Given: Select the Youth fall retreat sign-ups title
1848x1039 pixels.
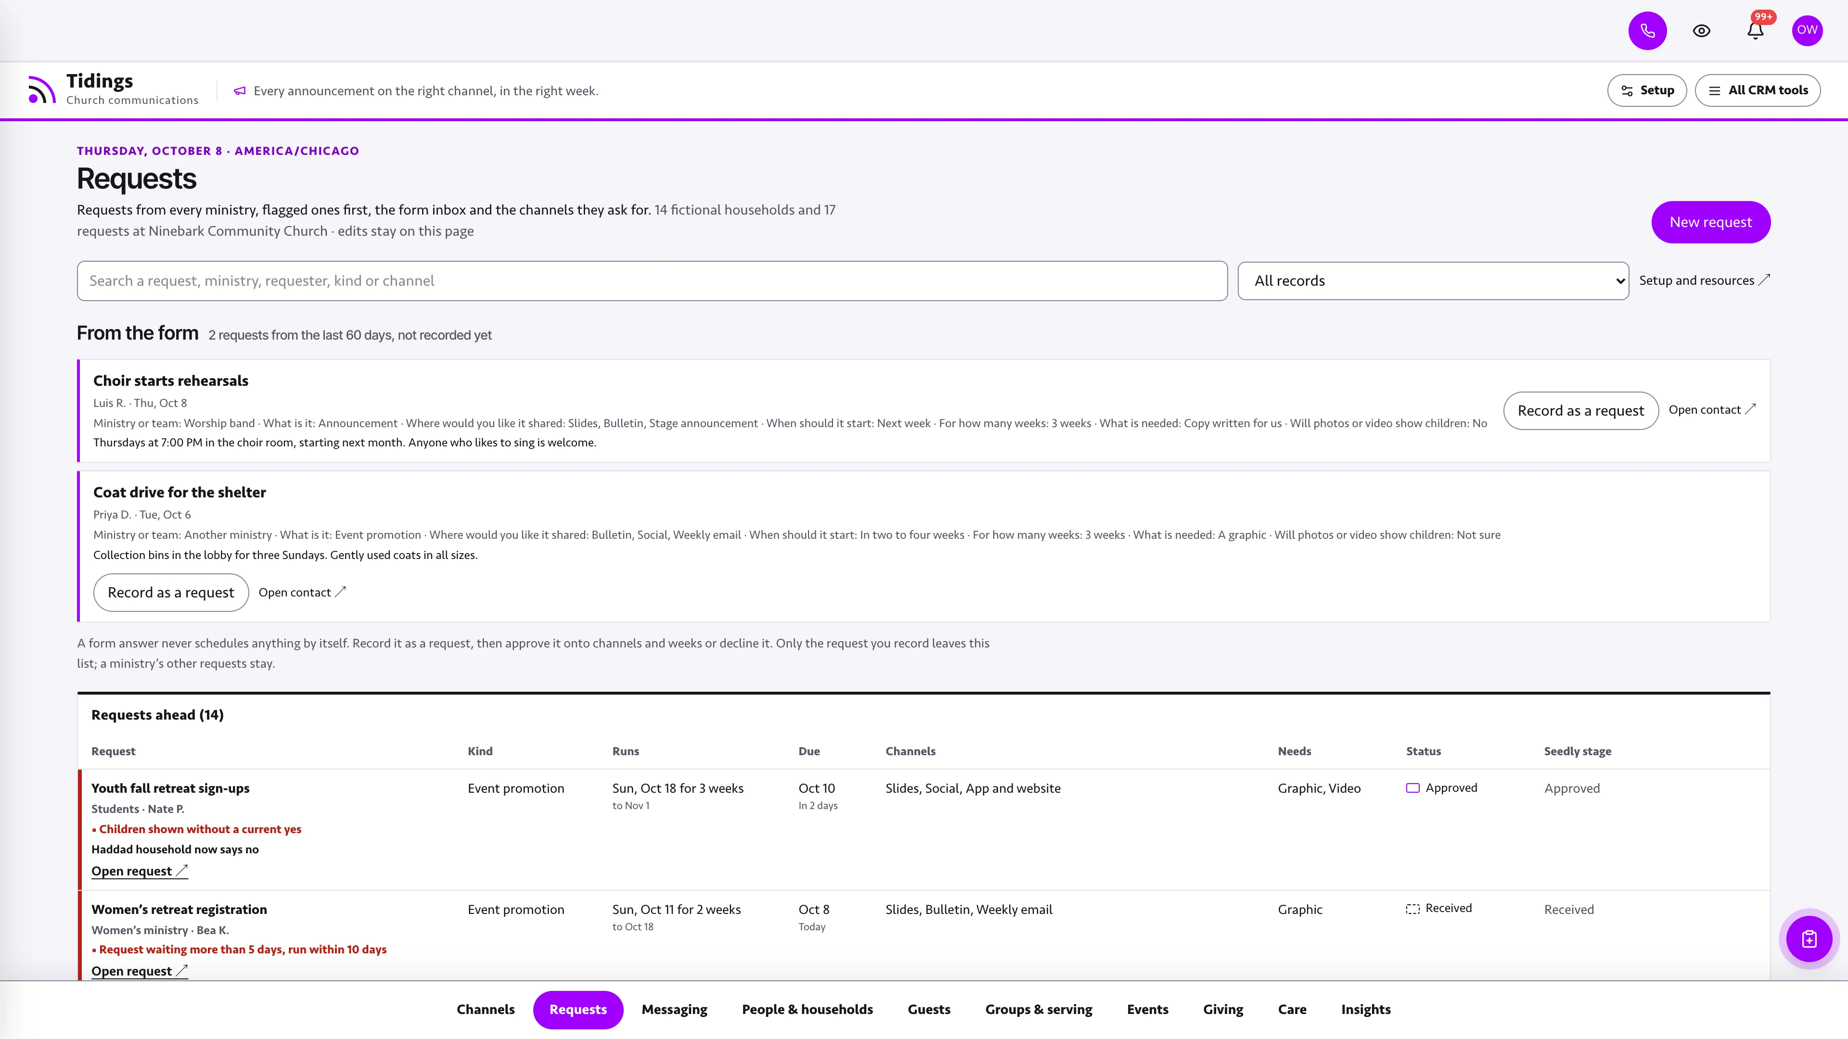Looking at the screenshot, I should [x=170, y=789].
